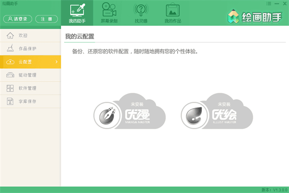Click the 我的云配置 heading
The image size is (289, 193).
point(79,37)
